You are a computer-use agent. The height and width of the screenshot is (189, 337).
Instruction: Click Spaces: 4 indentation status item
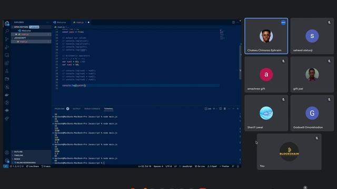click(x=158, y=166)
